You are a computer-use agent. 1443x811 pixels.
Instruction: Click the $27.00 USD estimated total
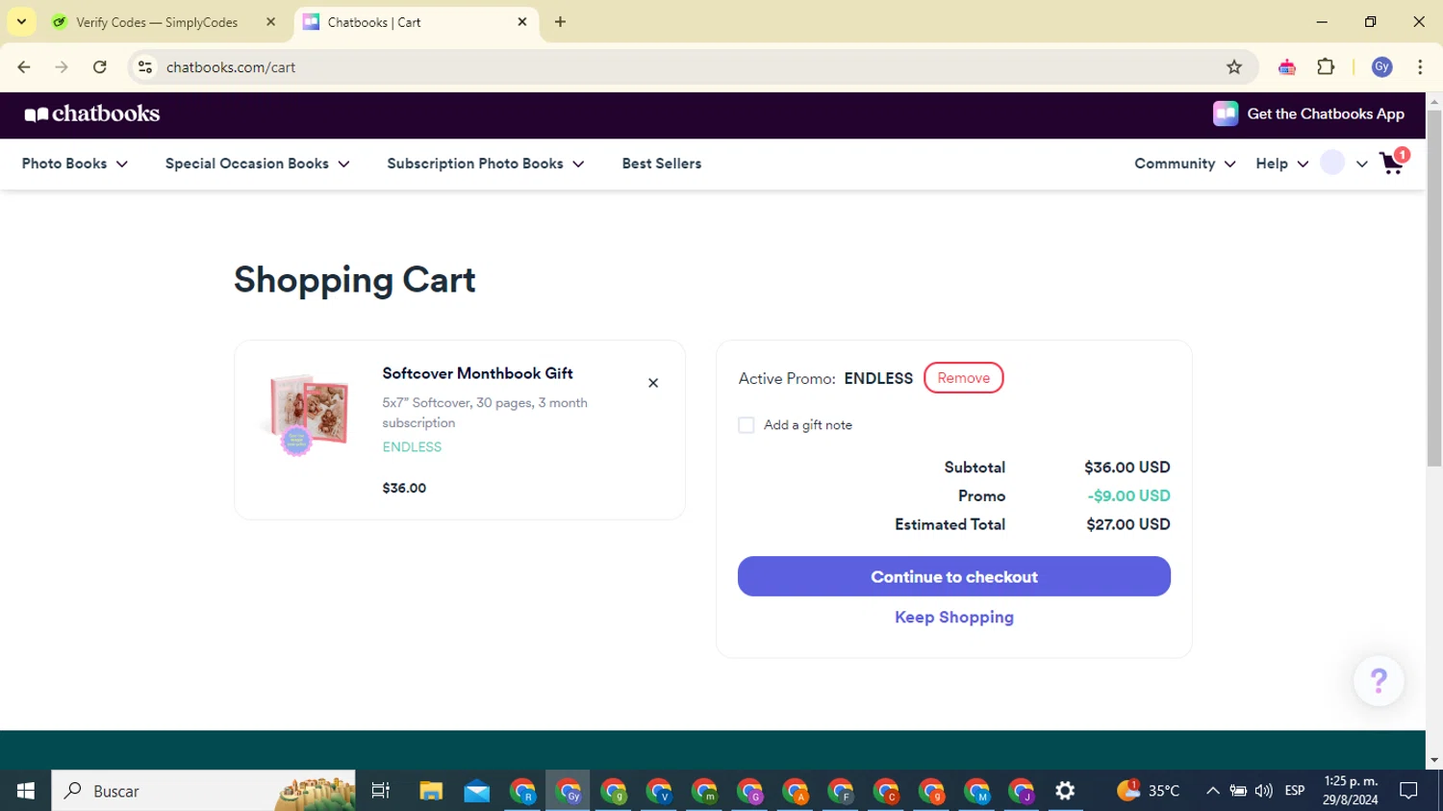[1128, 524]
